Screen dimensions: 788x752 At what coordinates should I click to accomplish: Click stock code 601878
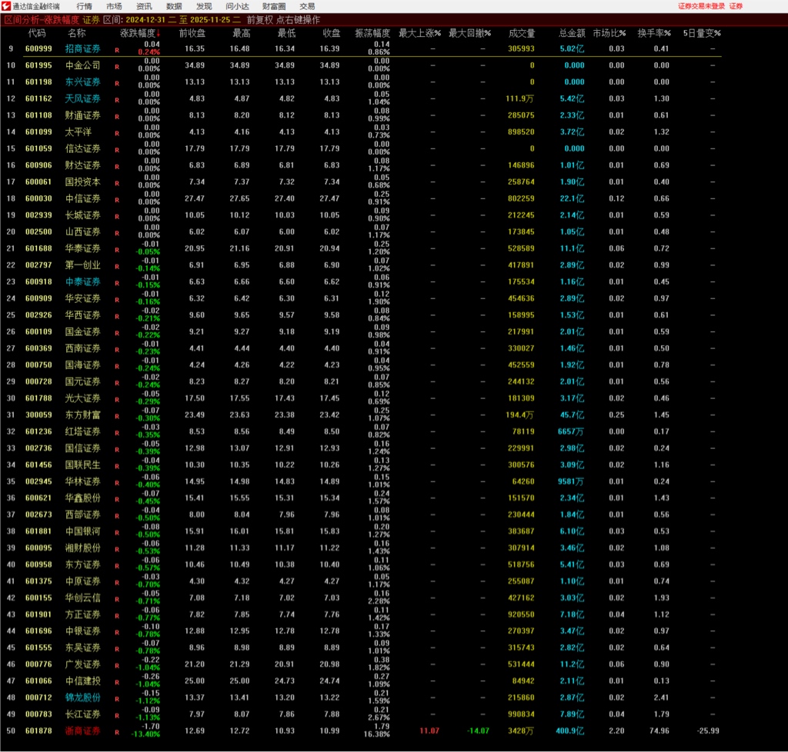pos(38,731)
